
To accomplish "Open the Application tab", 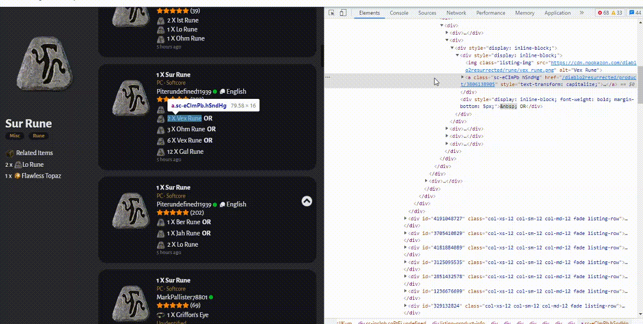I will click(x=558, y=13).
